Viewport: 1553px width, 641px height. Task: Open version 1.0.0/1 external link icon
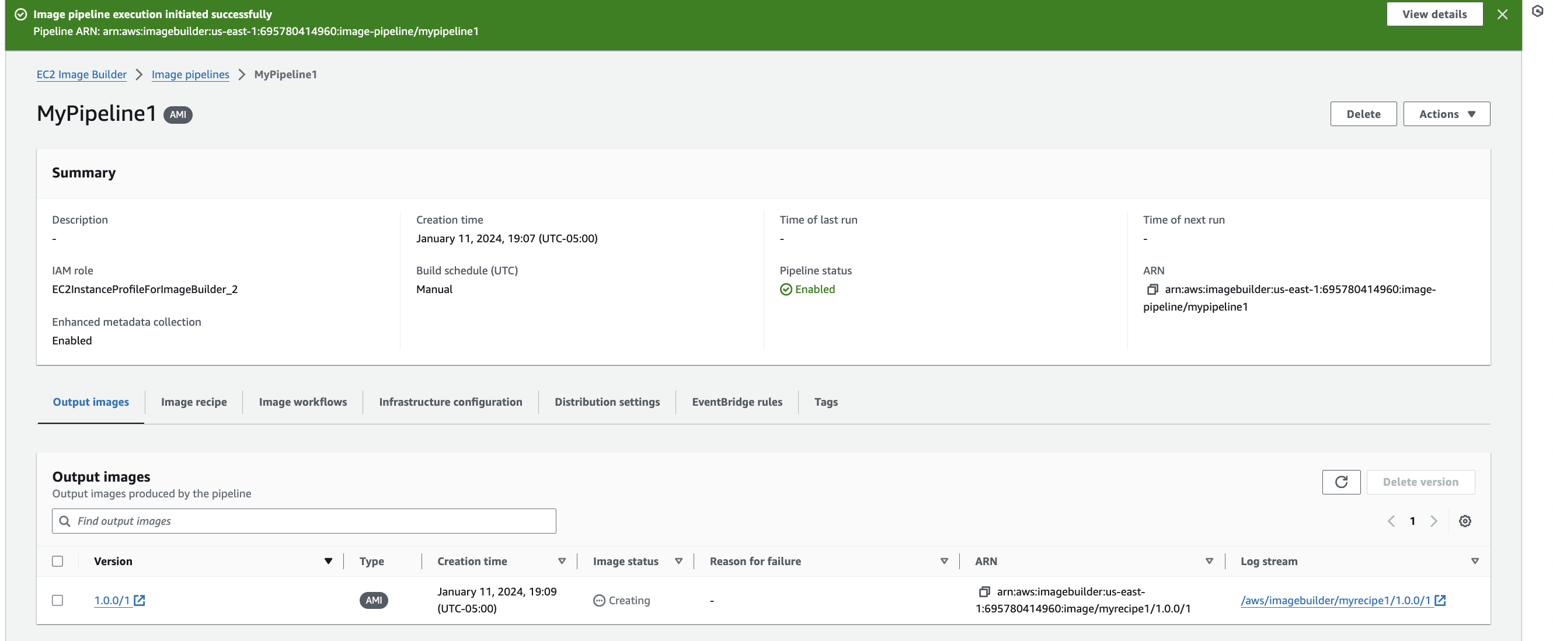[x=140, y=600]
